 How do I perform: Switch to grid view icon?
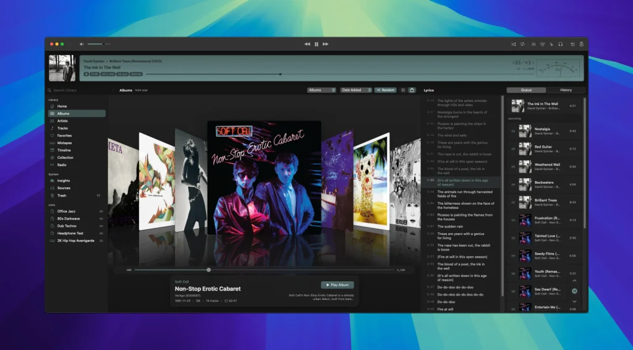[403, 90]
